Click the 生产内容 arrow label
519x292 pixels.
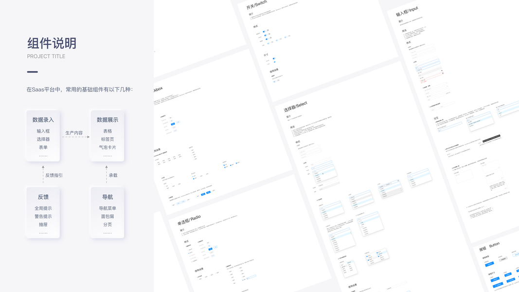pyautogui.click(x=74, y=133)
